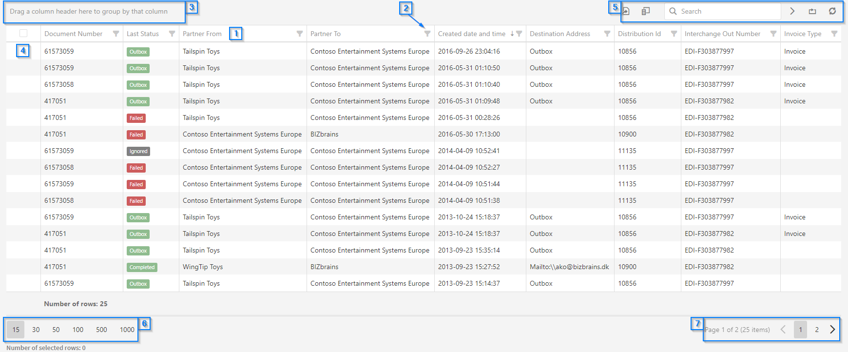Click the magnifier icon in the search box
This screenshot has width=848, height=352.
coord(673,11)
